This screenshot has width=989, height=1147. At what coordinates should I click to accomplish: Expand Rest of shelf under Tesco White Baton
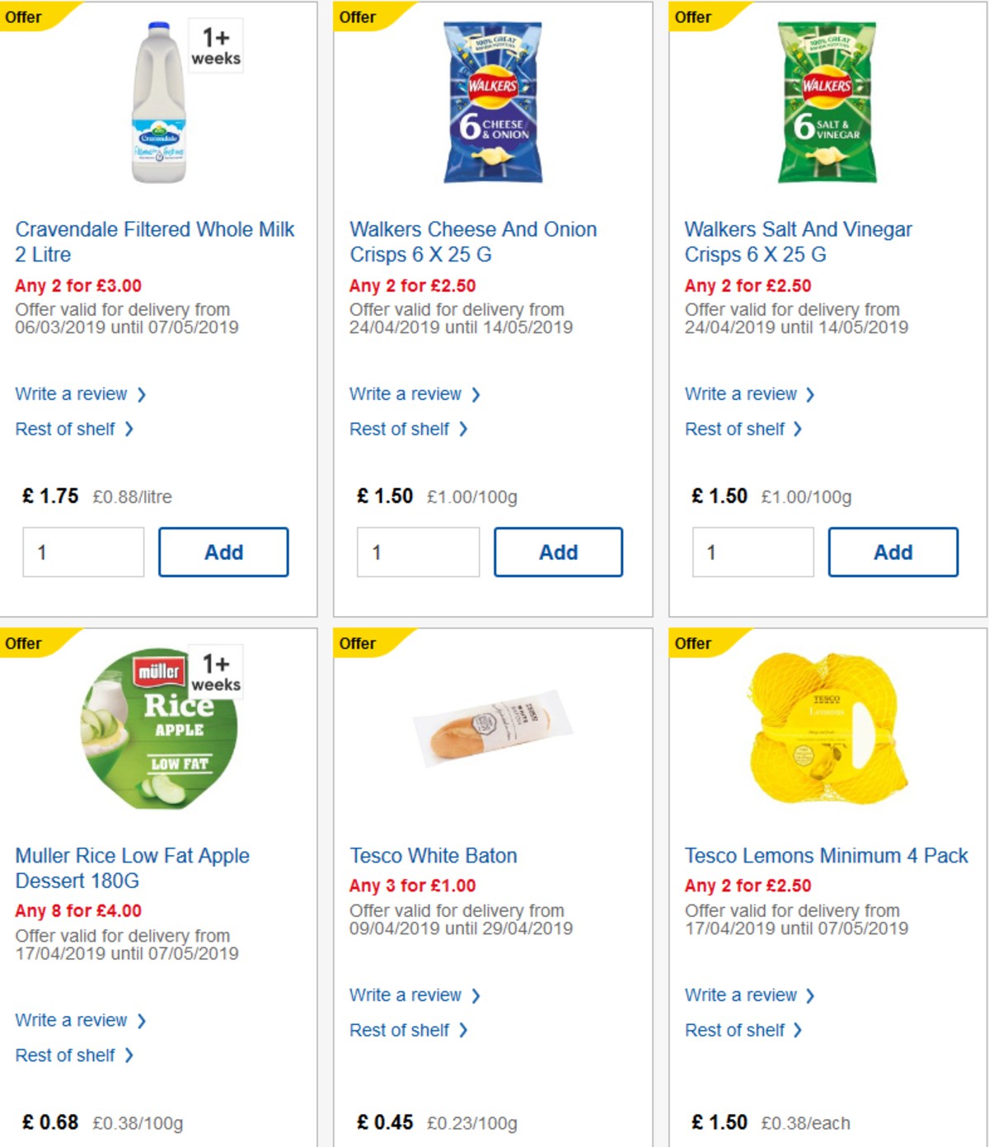(405, 1030)
